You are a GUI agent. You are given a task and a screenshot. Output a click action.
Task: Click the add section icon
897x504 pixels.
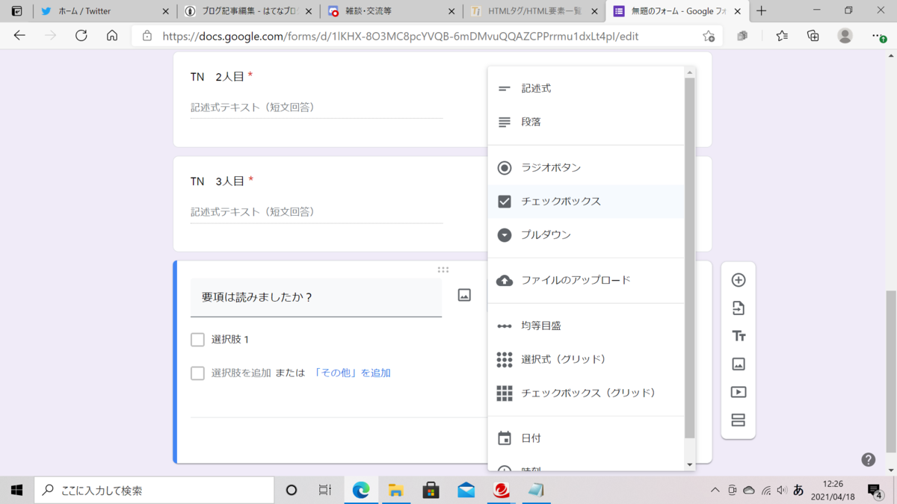pyautogui.click(x=739, y=420)
